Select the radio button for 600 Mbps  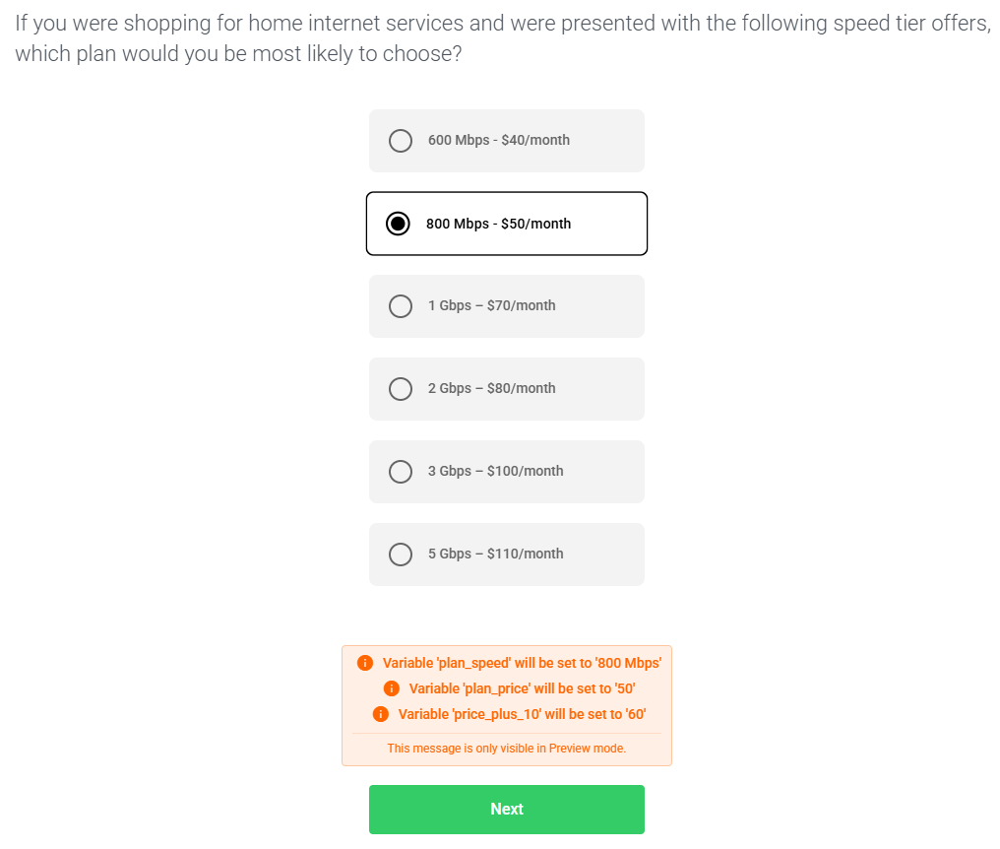[x=401, y=141]
